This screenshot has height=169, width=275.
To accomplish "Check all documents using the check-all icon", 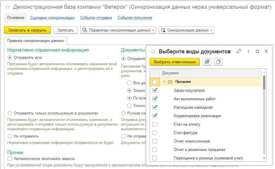I will point(207,62).
